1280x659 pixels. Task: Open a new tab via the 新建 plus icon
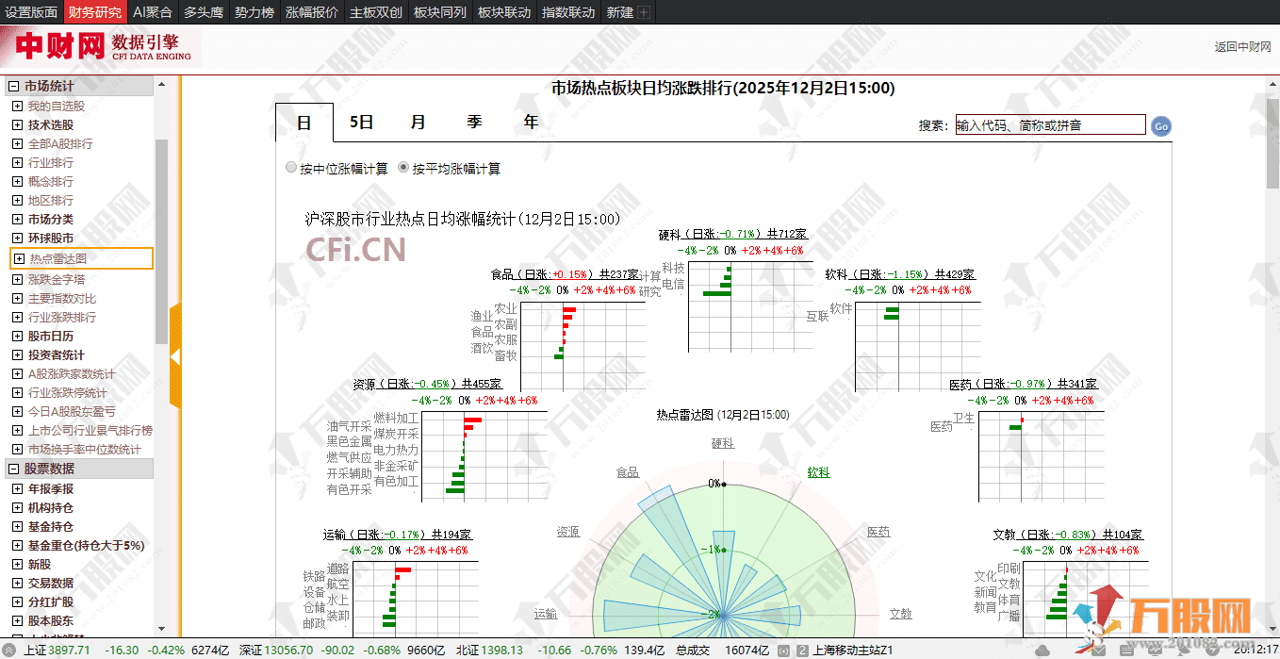pyautogui.click(x=646, y=13)
